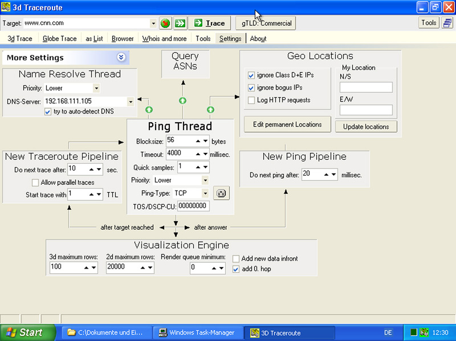Open the About tab
456x341 pixels.
pos(258,39)
